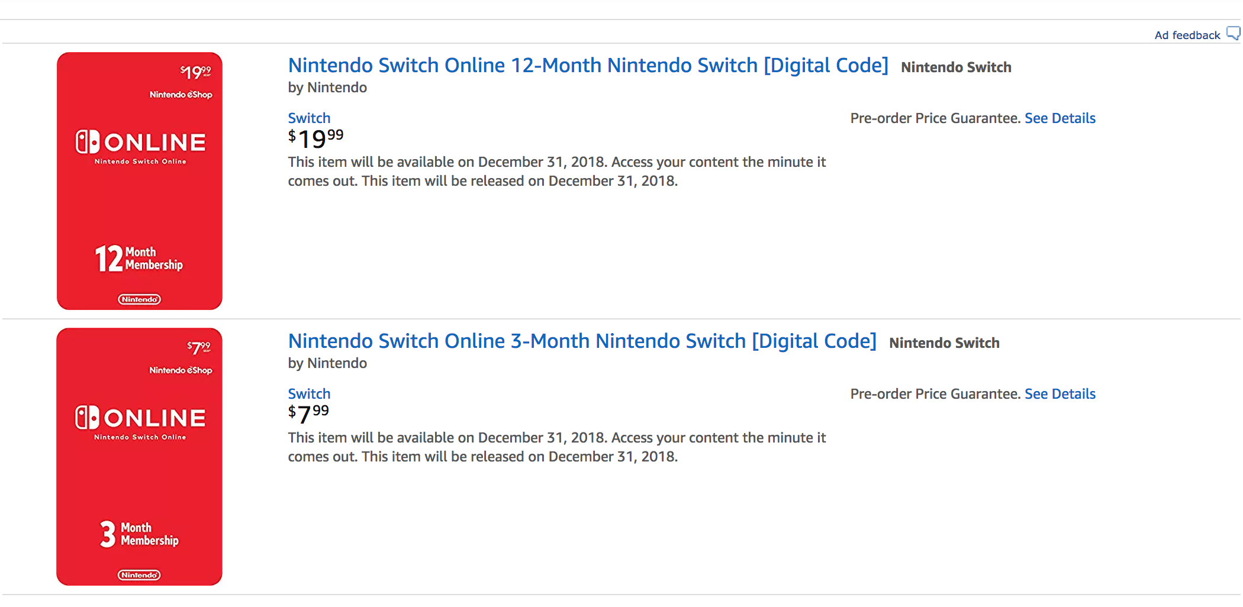Viewport: 1243px width, 607px height.
Task: Click Pre-order Price Guarantee text for 3-Month item
Action: (935, 394)
